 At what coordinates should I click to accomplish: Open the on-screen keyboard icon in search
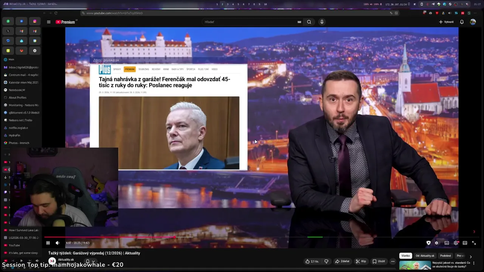(299, 22)
